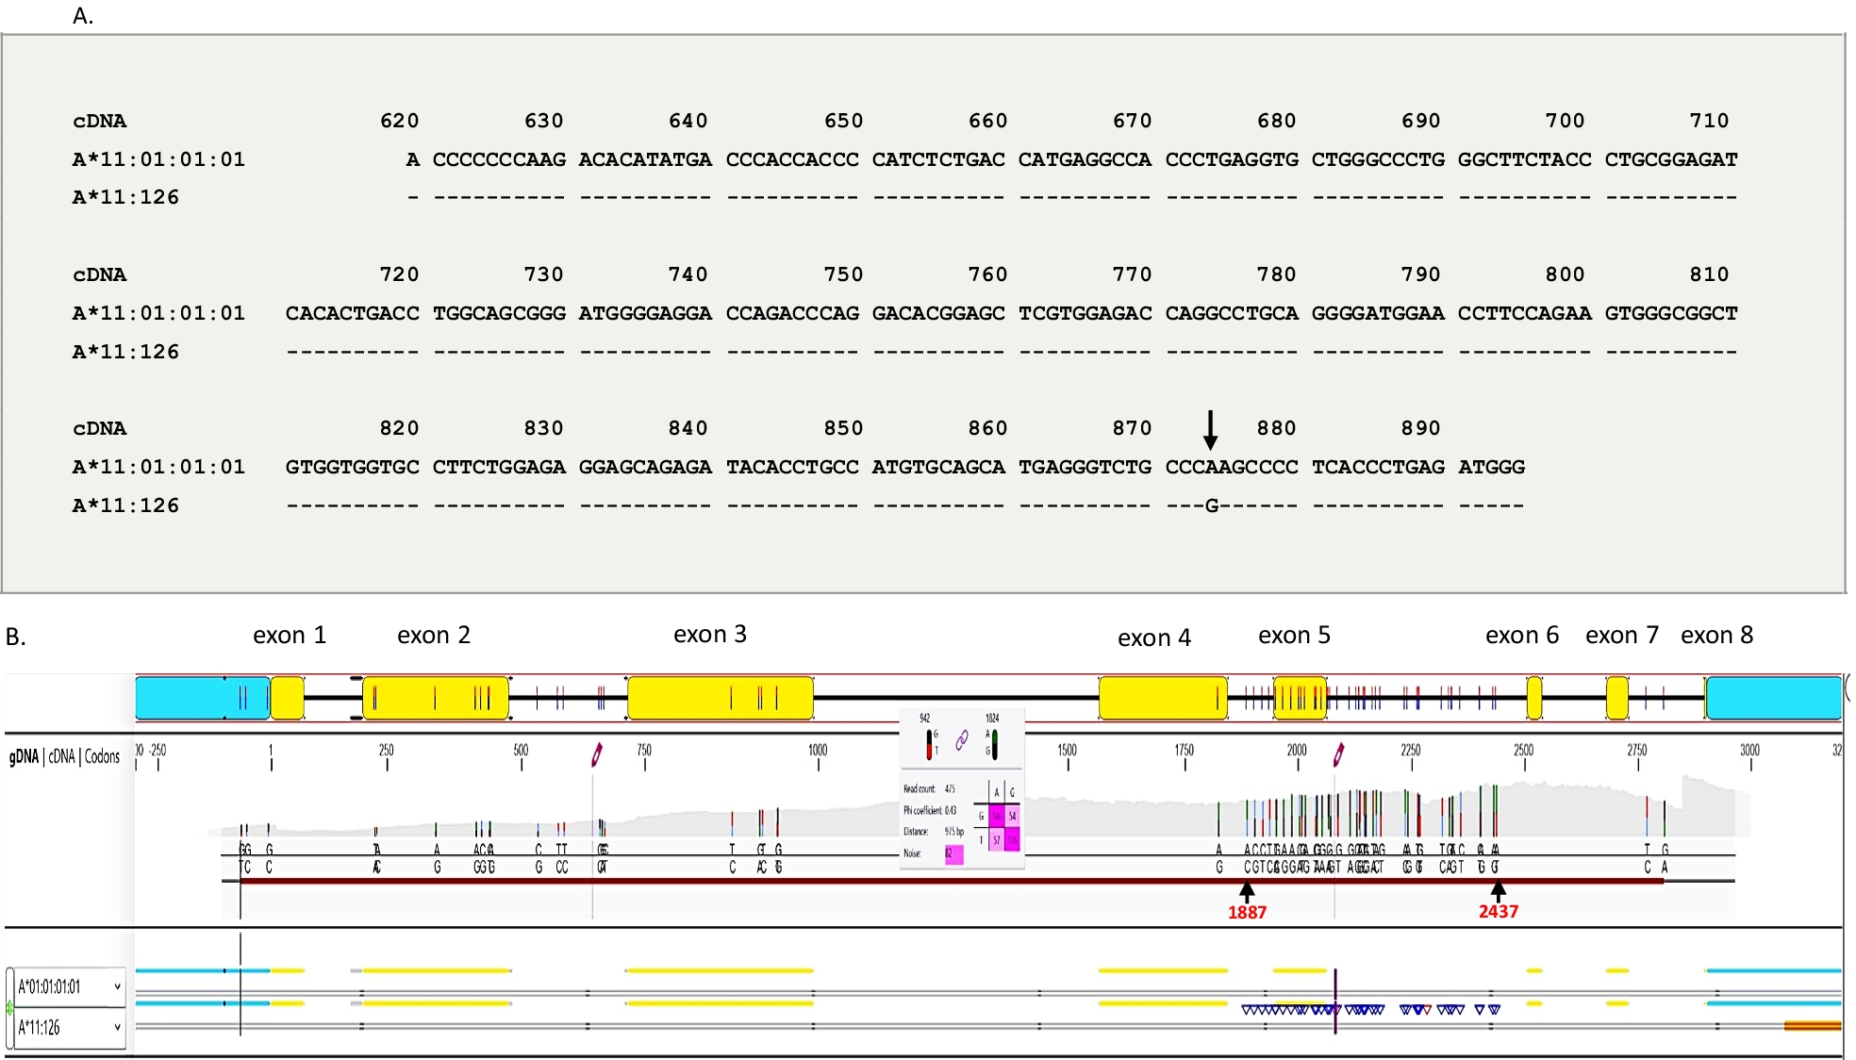Click the trailing ATGGG sequence block

click(x=1491, y=467)
